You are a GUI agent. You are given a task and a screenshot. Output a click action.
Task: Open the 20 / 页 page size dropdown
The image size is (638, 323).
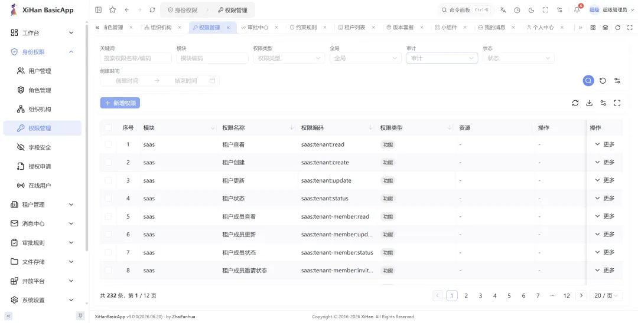606,296
